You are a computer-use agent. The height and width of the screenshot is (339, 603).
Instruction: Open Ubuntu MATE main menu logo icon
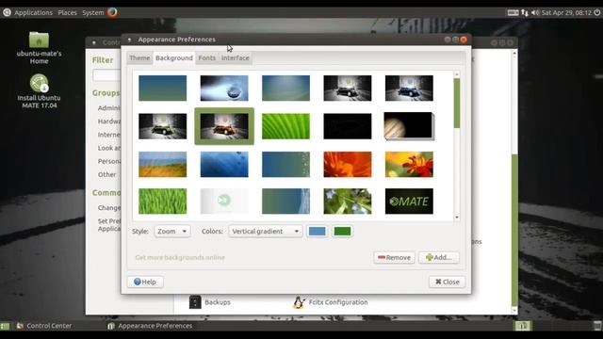tap(7, 12)
